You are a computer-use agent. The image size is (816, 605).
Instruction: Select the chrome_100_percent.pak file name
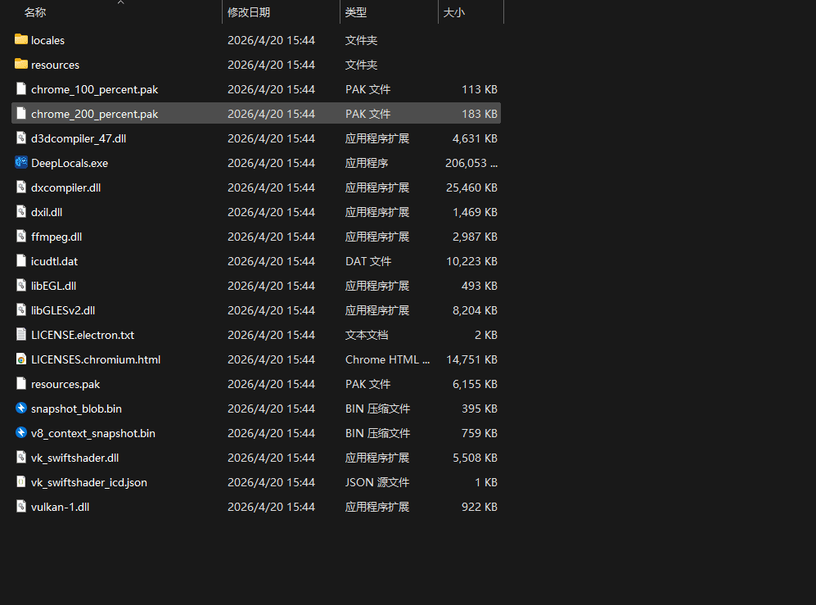tap(94, 89)
